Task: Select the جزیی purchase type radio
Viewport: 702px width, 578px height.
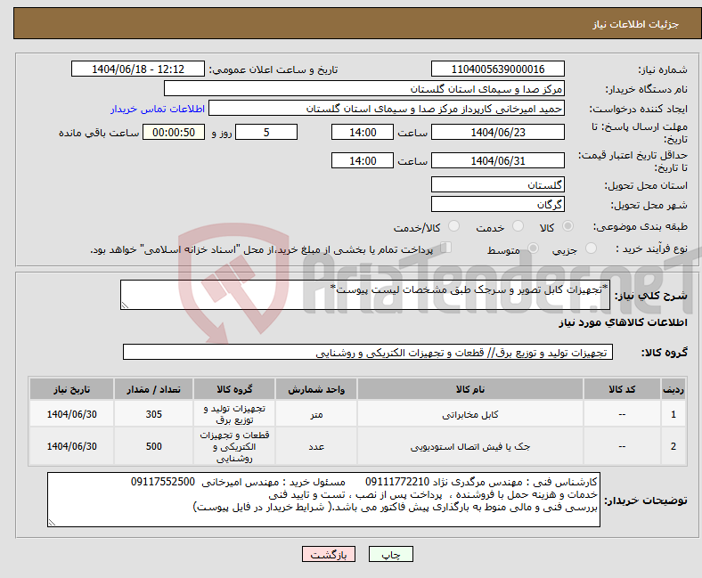Action: [x=591, y=248]
